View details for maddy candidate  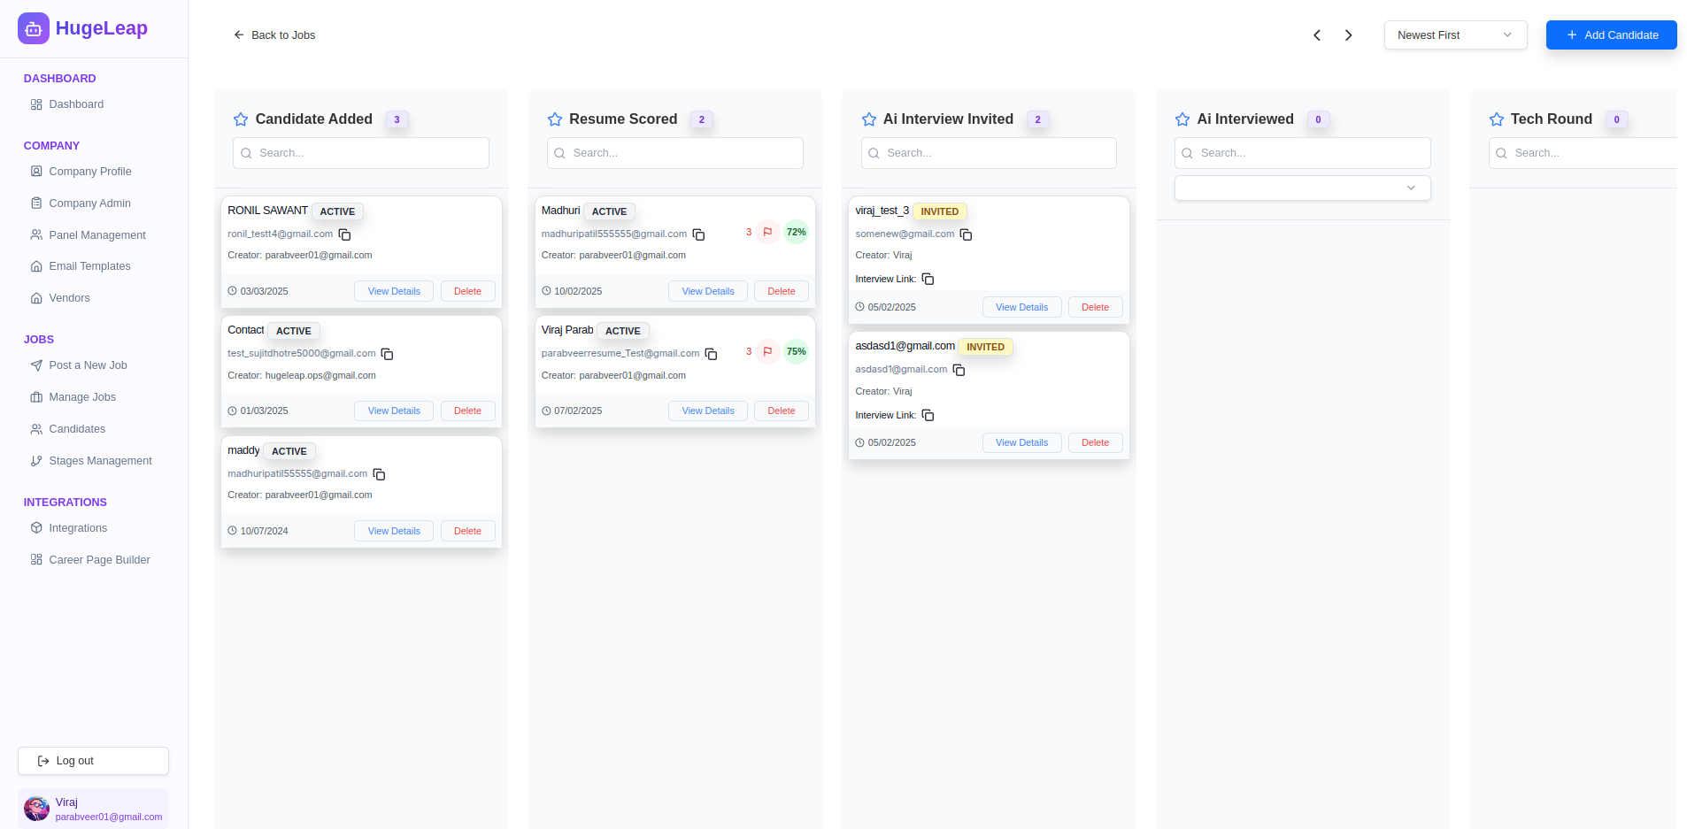click(394, 531)
